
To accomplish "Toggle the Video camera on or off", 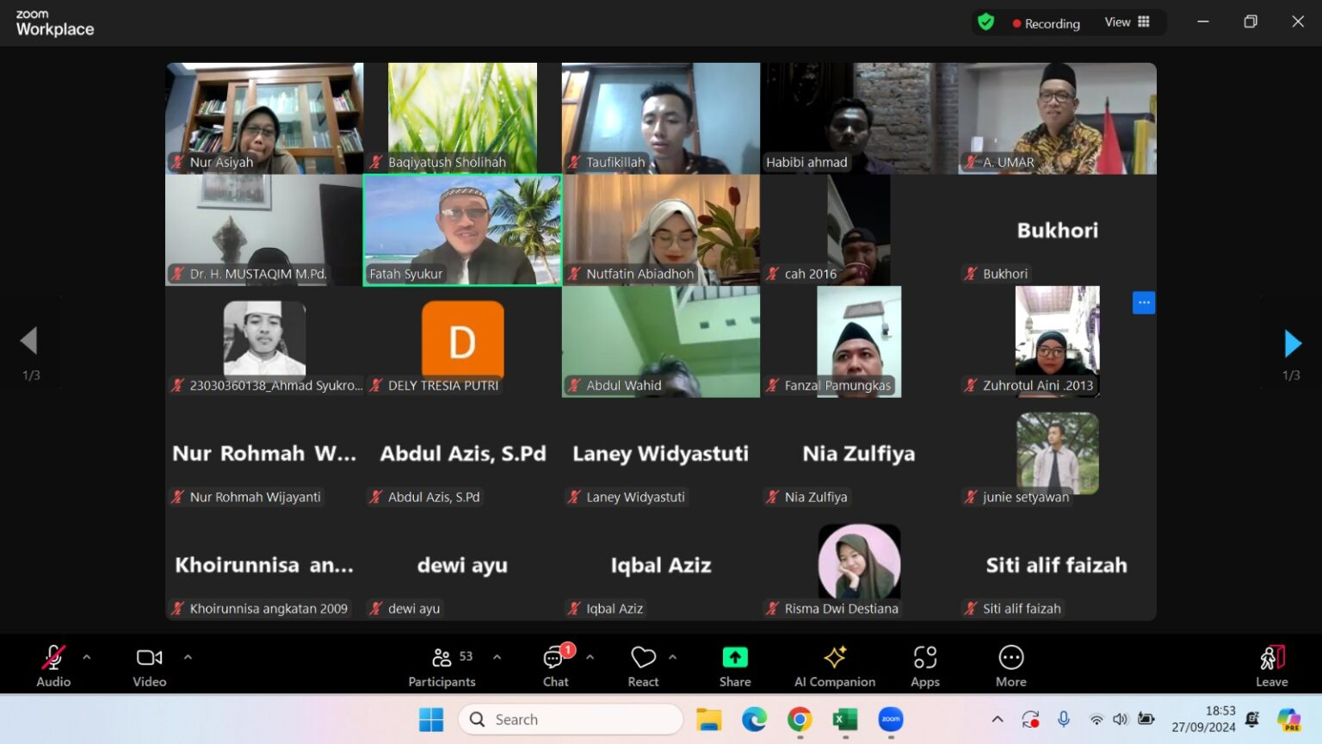I will [149, 657].
